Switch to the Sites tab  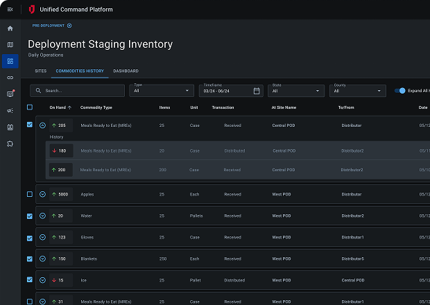pos(40,71)
